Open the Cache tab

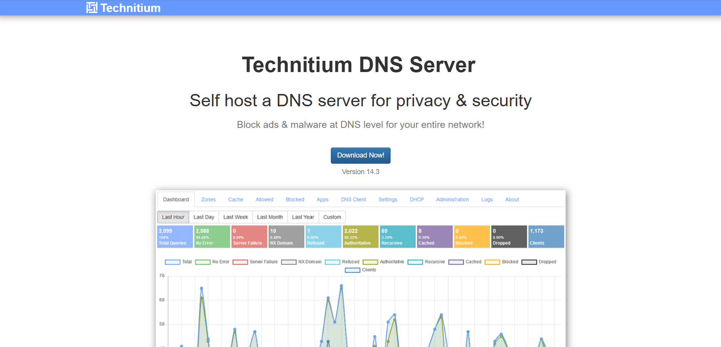(236, 199)
